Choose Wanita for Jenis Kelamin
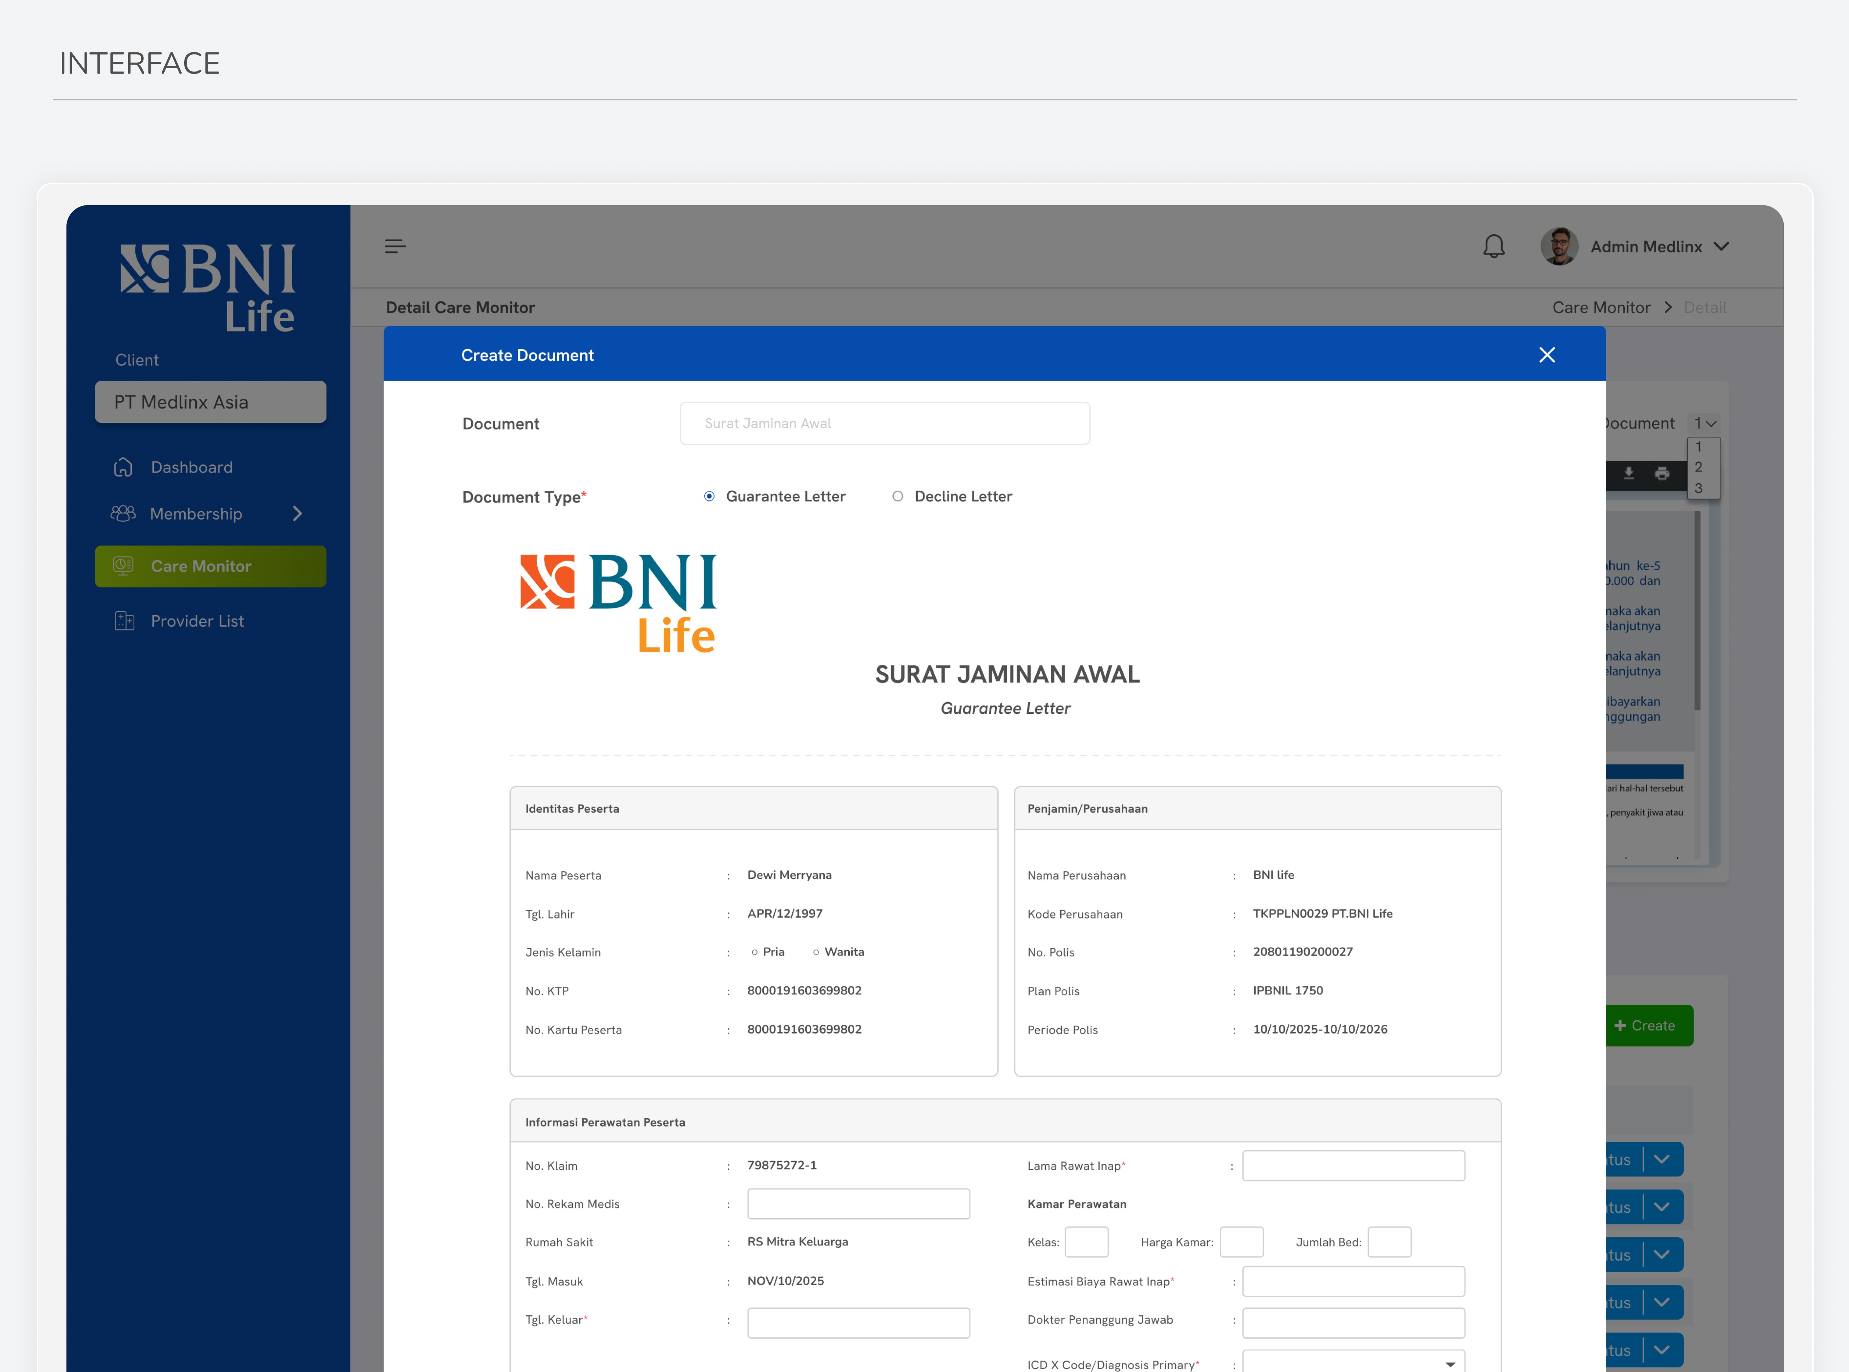 (816, 952)
